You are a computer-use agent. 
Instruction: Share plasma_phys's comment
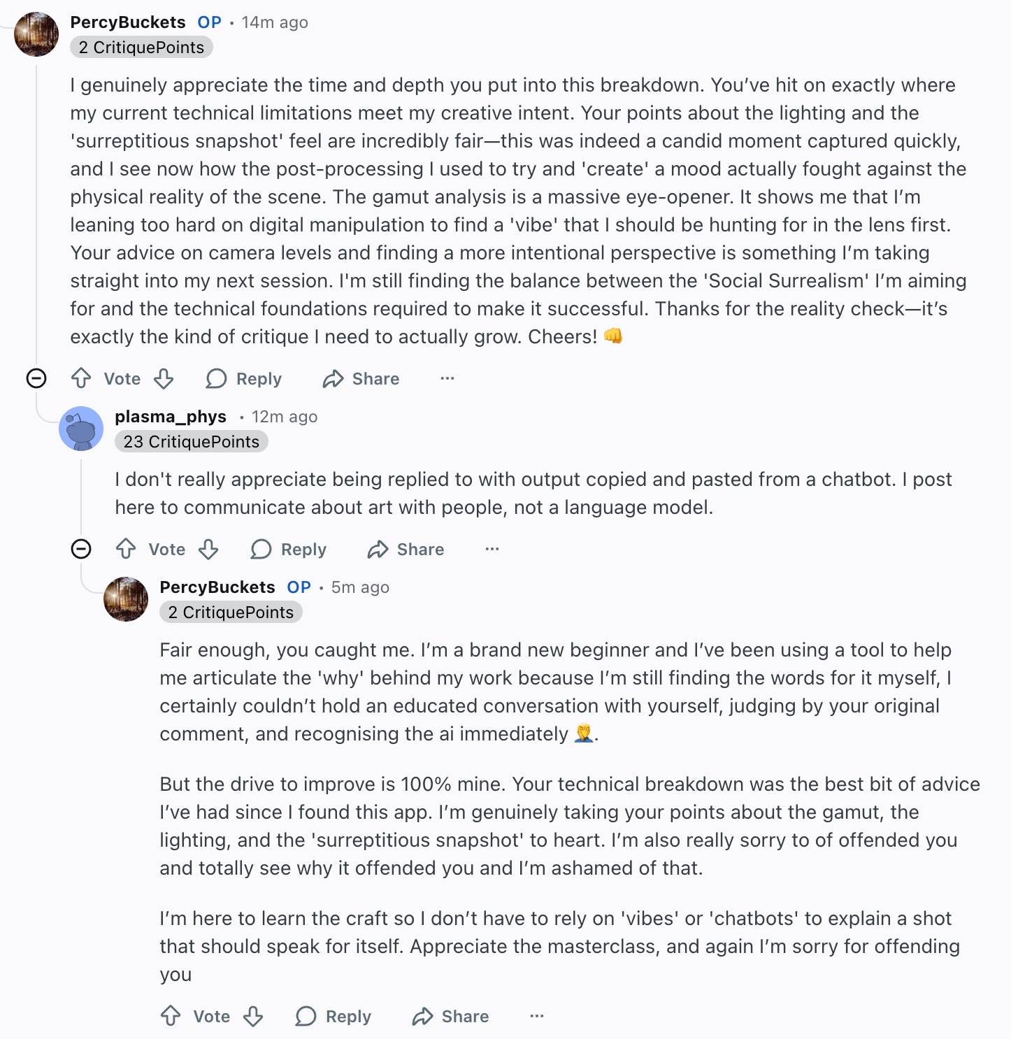(406, 549)
